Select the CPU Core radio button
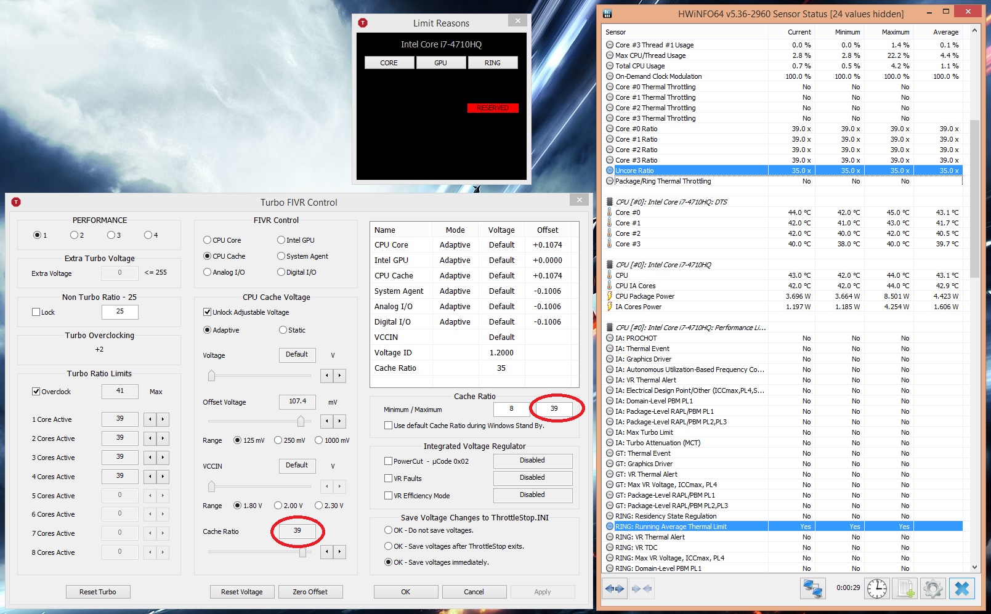991x614 pixels. 208,240
